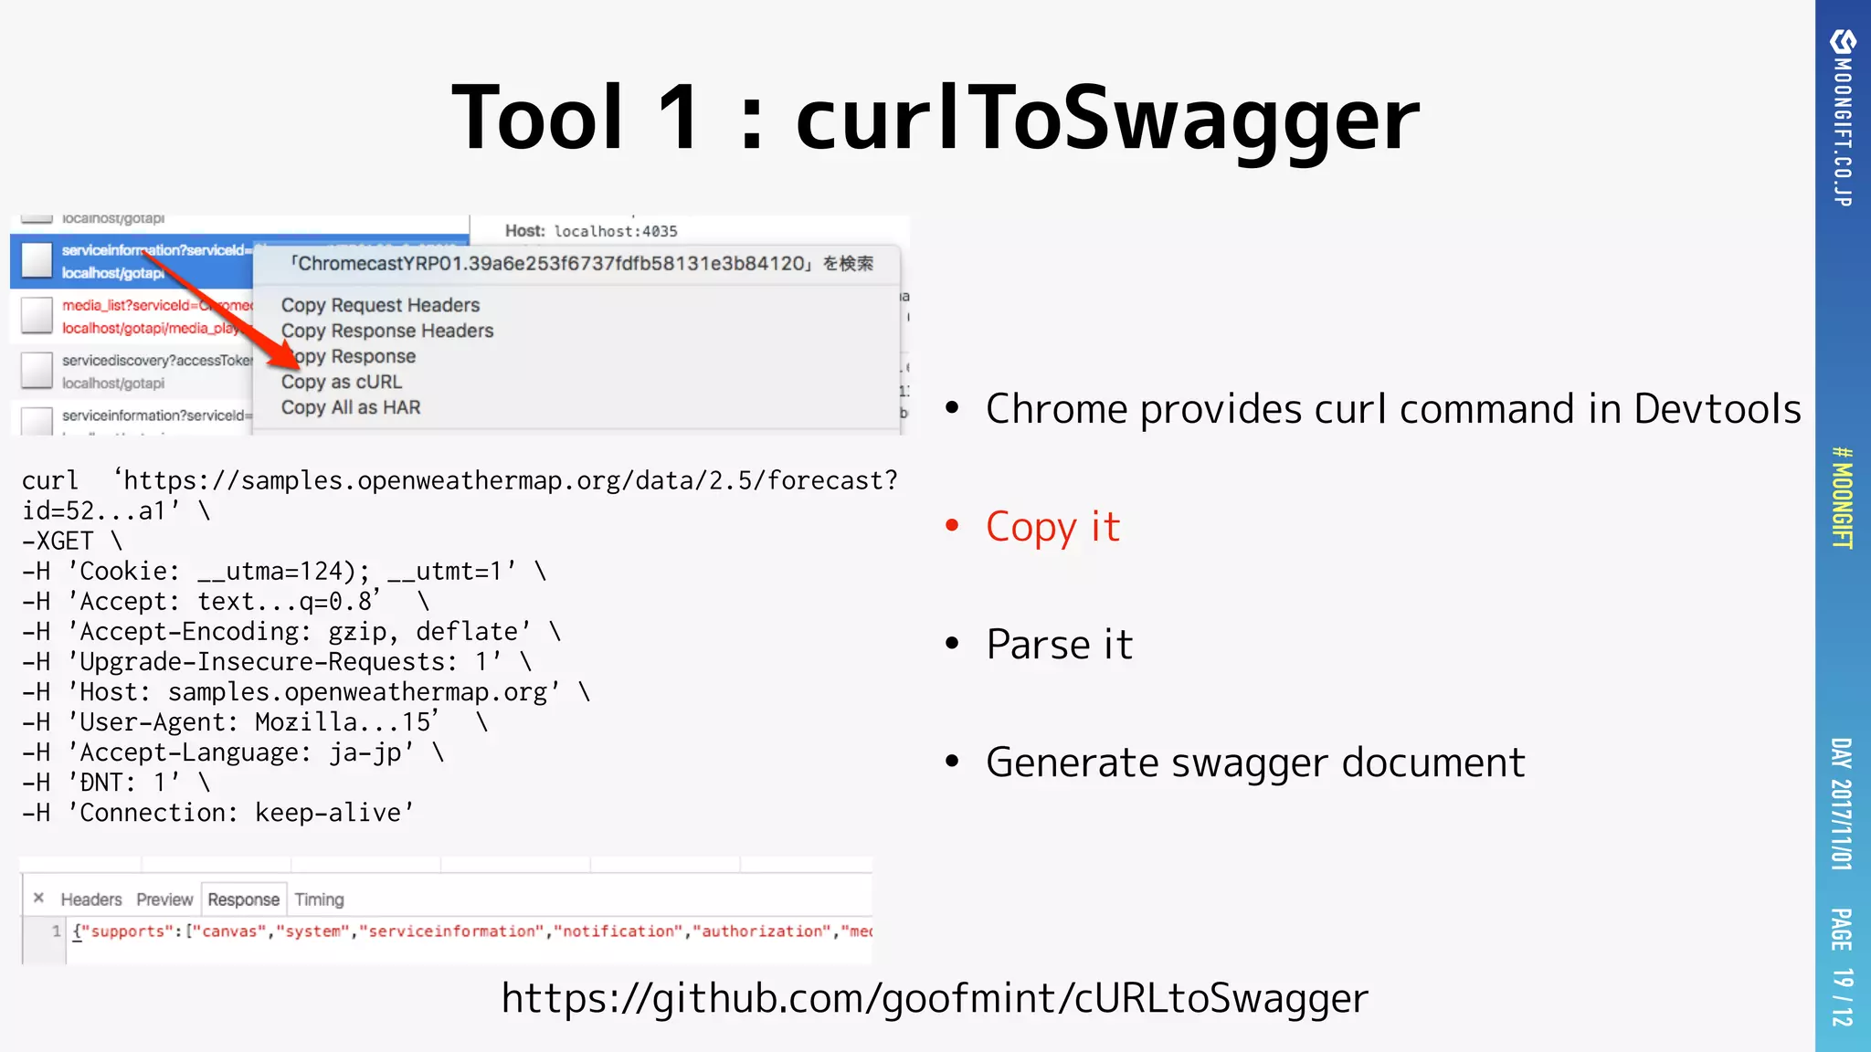
Task: Click the 'Accept-Language: ja-jp' header line
Action: tap(233, 752)
